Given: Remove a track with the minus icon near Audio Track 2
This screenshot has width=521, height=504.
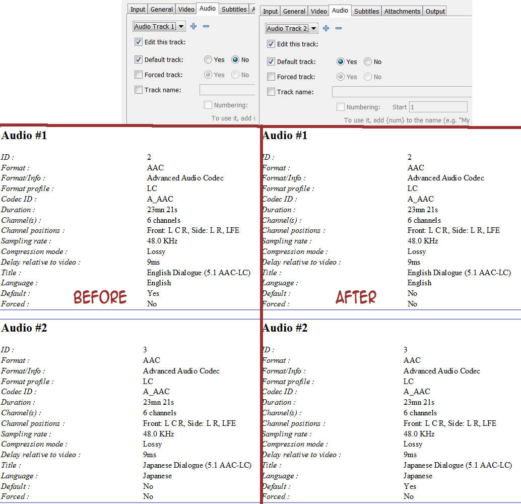Looking at the screenshot, I should (338, 28).
